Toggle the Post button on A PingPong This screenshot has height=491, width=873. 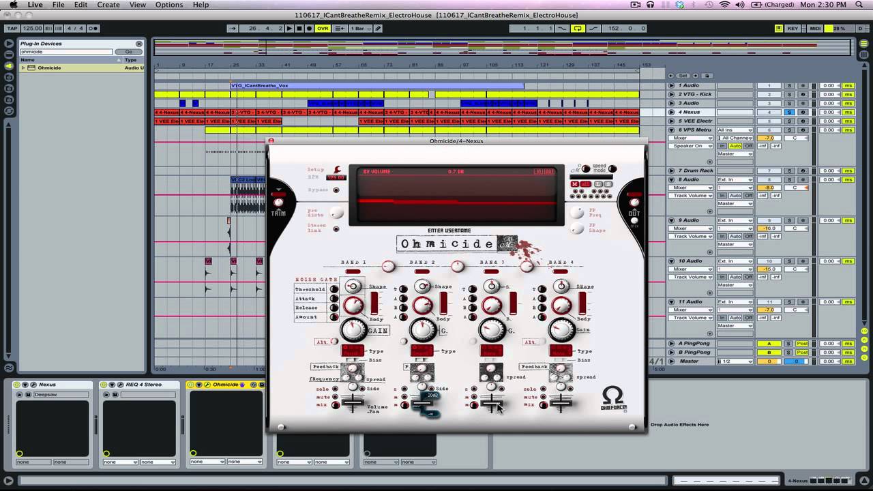tap(802, 344)
